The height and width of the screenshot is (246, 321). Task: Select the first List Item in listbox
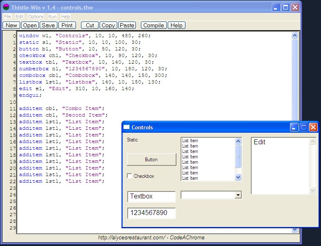(190, 141)
